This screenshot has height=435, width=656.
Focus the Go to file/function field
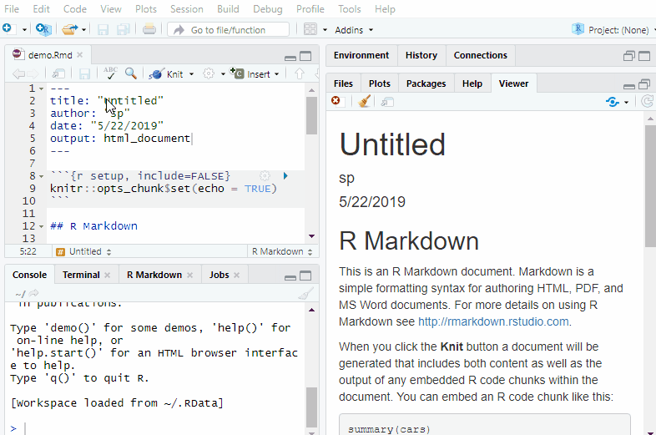pos(228,30)
